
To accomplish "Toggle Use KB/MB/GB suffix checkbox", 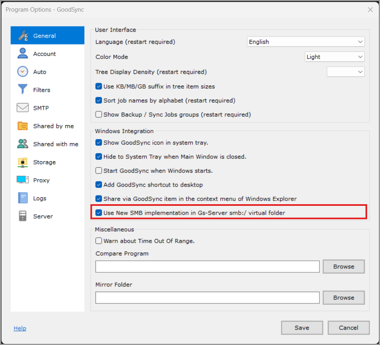I will (99, 86).
